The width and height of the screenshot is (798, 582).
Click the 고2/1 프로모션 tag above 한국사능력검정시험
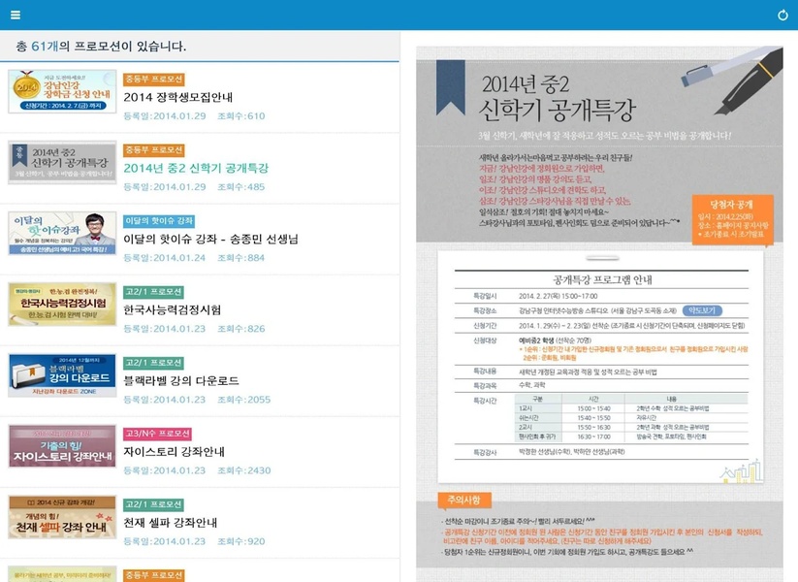tap(154, 292)
